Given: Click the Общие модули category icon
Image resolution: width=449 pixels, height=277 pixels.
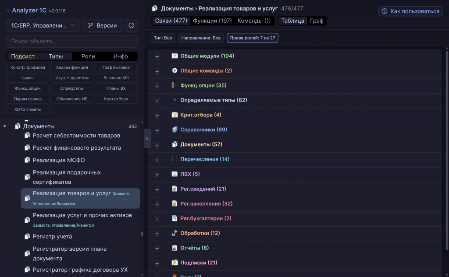Looking at the screenshot, I should [x=175, y=56].
